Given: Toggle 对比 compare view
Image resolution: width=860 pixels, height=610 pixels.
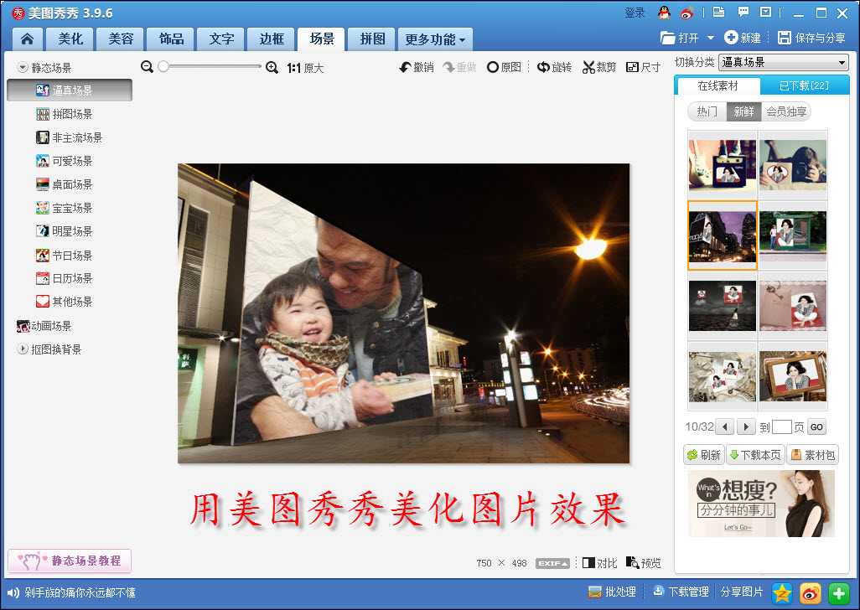Looking at the screenshot, I should (599, 563).
